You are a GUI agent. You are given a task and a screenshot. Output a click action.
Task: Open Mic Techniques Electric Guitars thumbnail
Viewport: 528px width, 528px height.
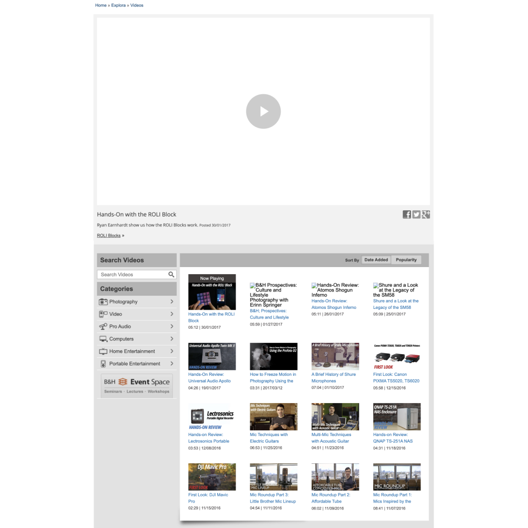point(274,417)
